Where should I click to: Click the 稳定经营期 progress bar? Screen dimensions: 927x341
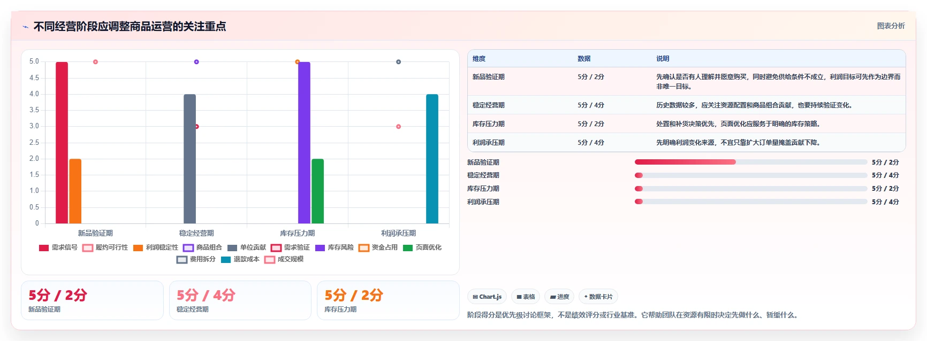(x=751, y=175)
